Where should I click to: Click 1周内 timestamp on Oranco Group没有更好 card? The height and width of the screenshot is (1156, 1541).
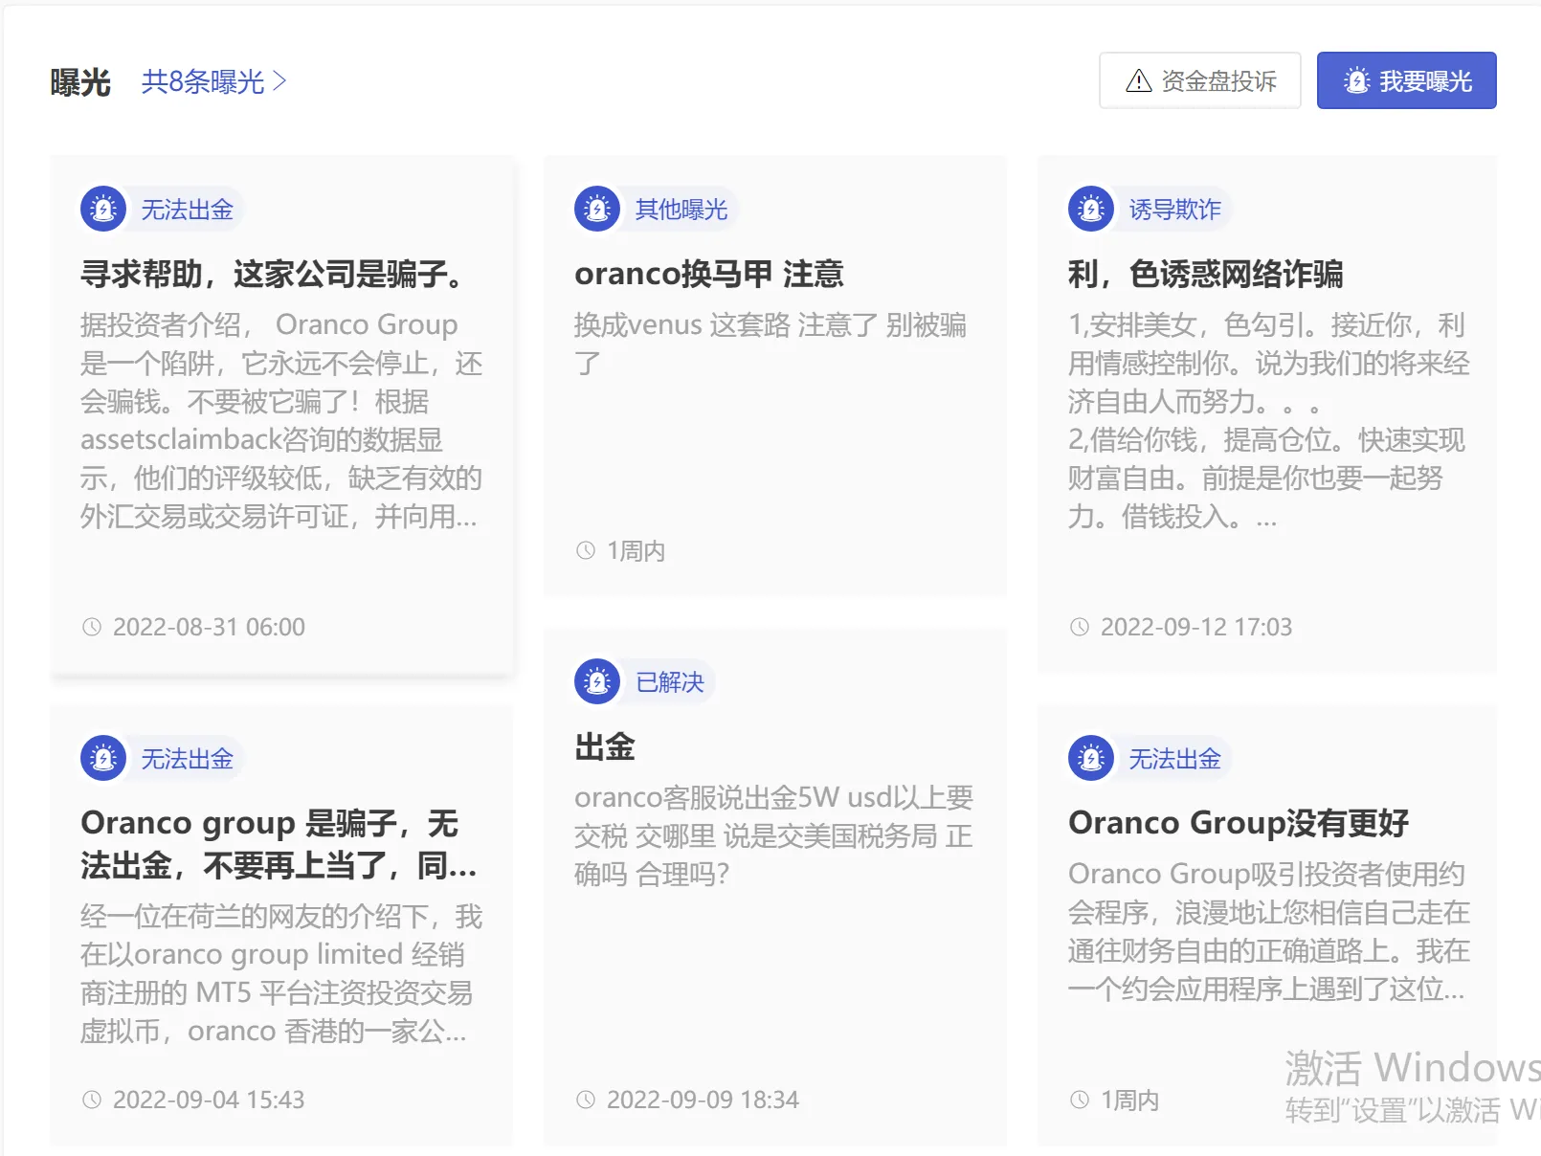(1129, 1100)
